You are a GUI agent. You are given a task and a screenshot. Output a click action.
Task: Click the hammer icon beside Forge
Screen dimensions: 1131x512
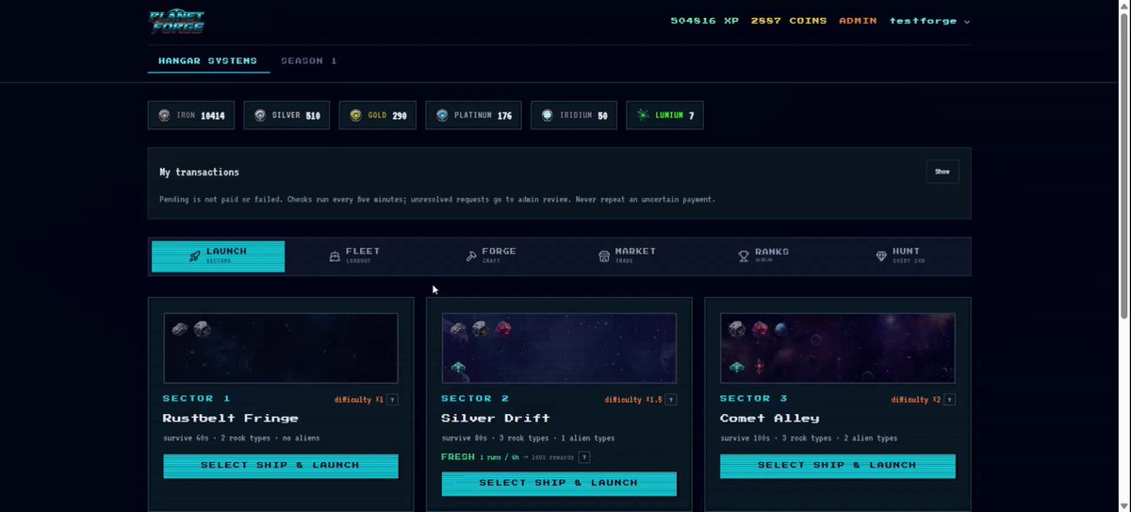click(470, 256)
